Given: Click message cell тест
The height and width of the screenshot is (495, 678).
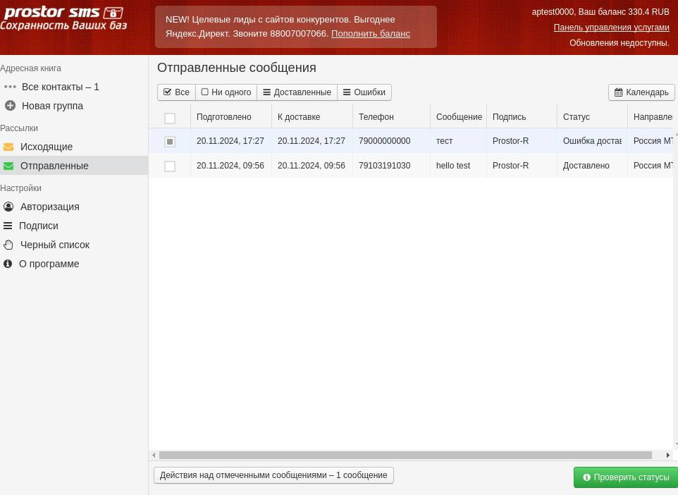Looking at the screenshot, I should click(444, 140).
